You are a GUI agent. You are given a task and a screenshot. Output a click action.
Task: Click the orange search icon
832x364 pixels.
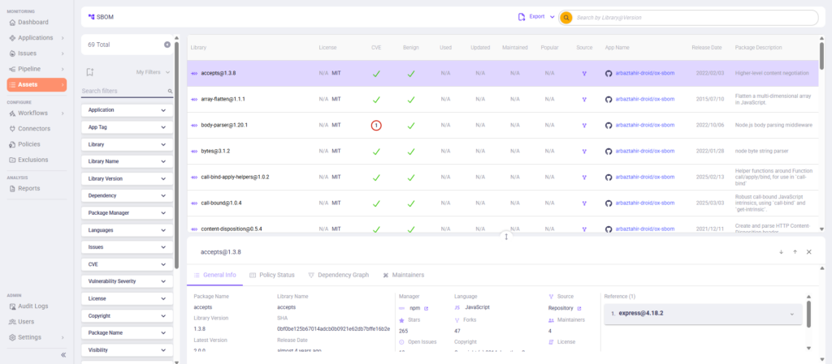tap(566, 18)
